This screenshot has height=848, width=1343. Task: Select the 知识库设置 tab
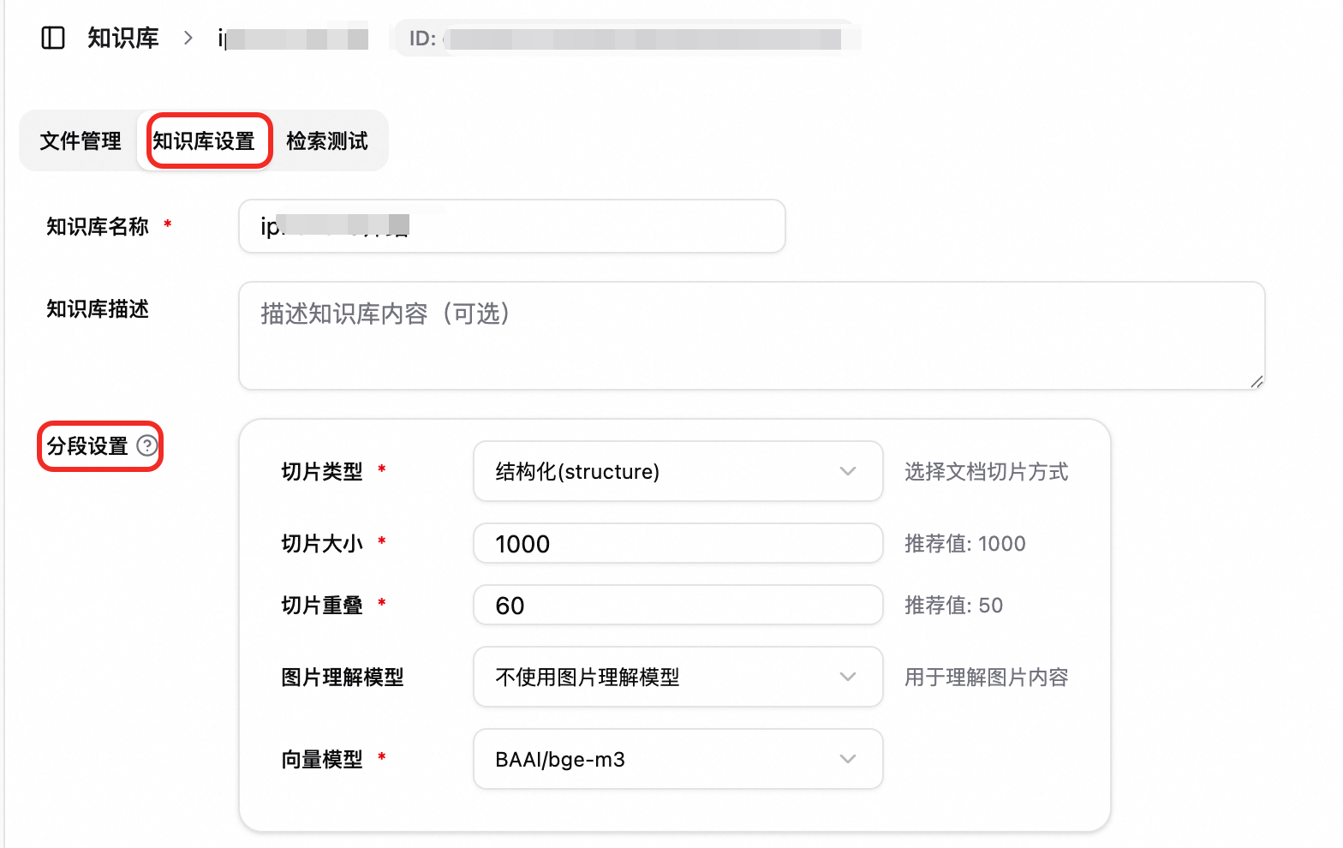204,140
